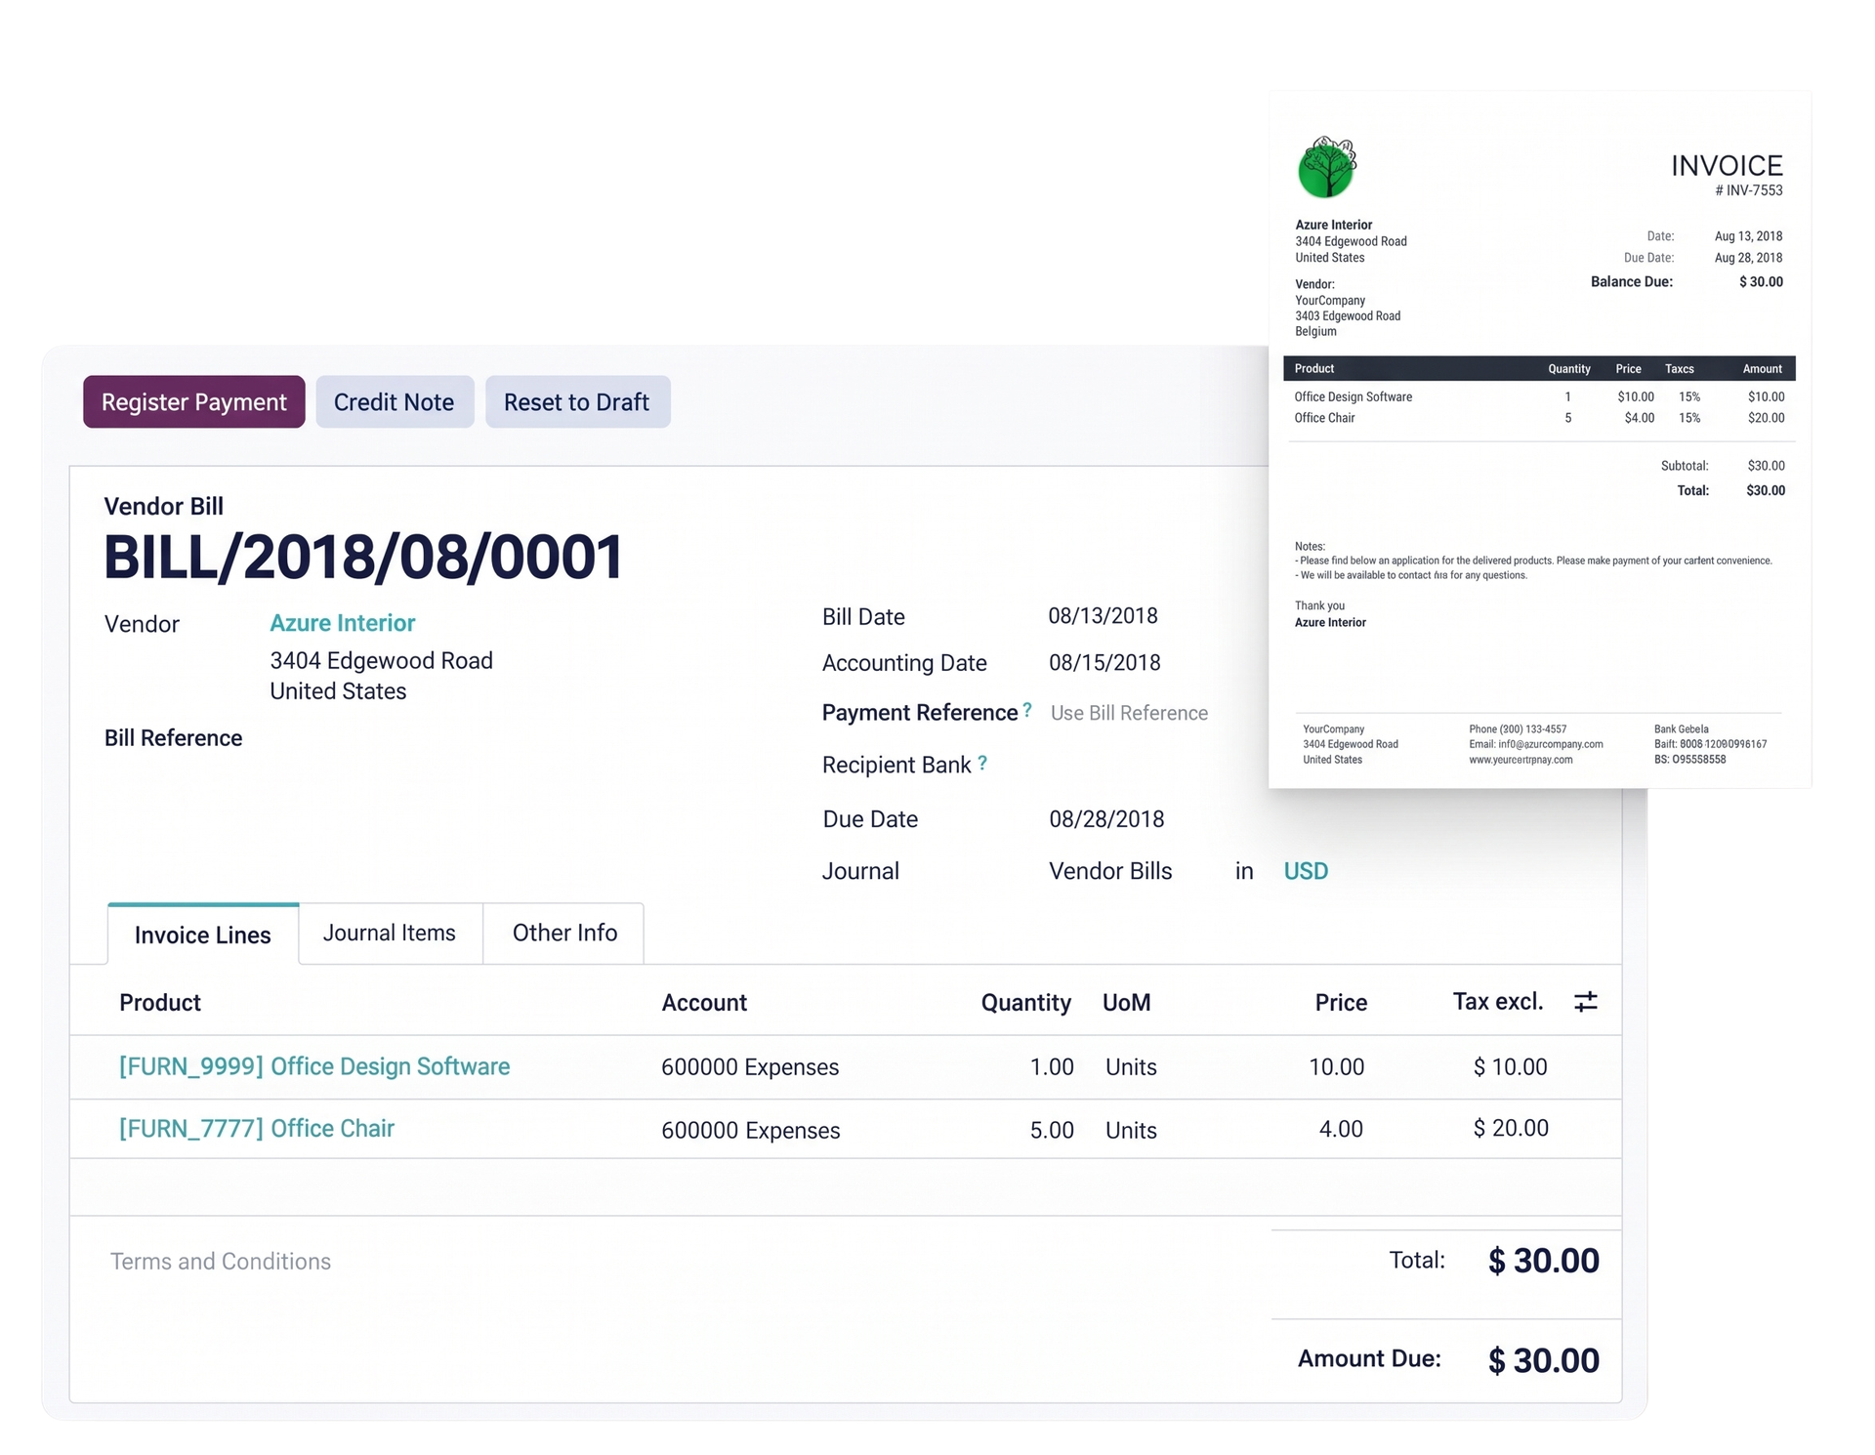Click the 3404 Edgewood Road vendor address
Screen dimensions: 1875x1455
(x=381, y=660)
